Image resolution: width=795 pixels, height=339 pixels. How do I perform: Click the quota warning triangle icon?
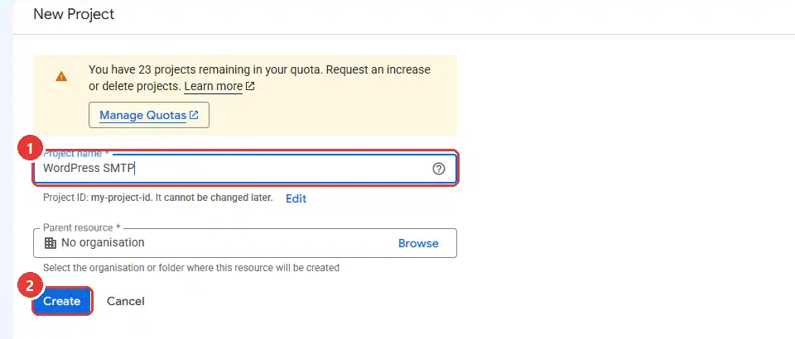pos(61,76)
